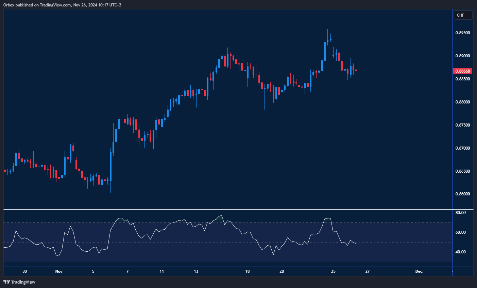Click the TradingView logo icon

click(6, 282)
